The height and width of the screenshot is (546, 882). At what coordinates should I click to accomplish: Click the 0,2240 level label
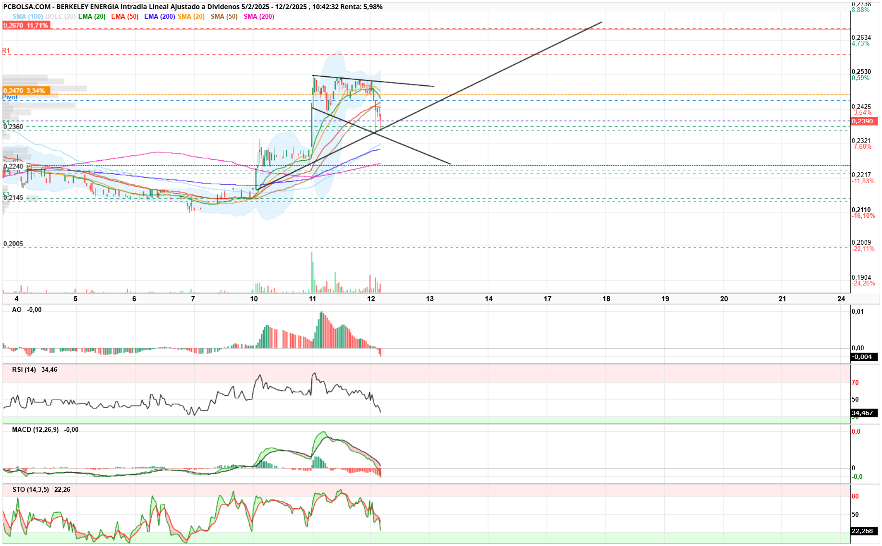[13, 166]
